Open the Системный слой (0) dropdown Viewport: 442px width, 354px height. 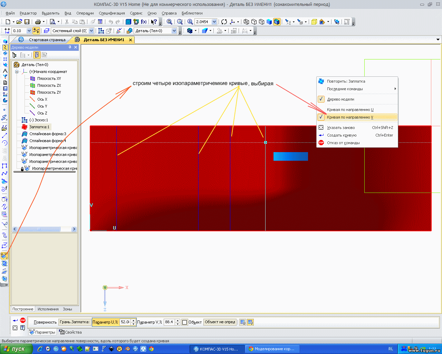pyautogui.click(x=91, y=31)
